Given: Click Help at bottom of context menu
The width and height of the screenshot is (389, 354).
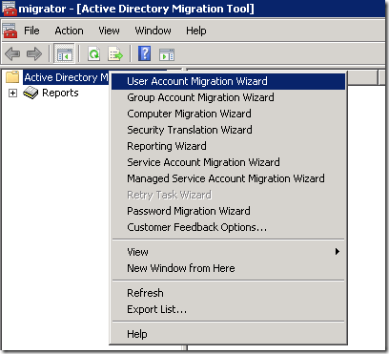Looking at the screenshot, I should (x=228, y=334).
